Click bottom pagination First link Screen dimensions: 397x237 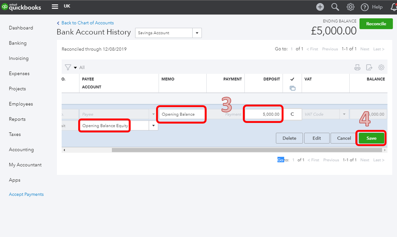(314, 160)
